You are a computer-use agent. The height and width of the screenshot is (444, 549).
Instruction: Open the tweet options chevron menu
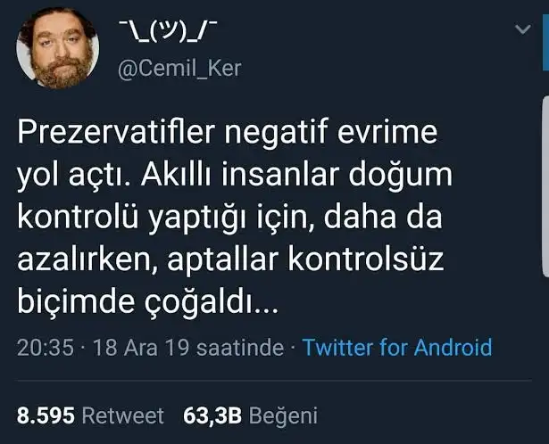coord(523,29)
